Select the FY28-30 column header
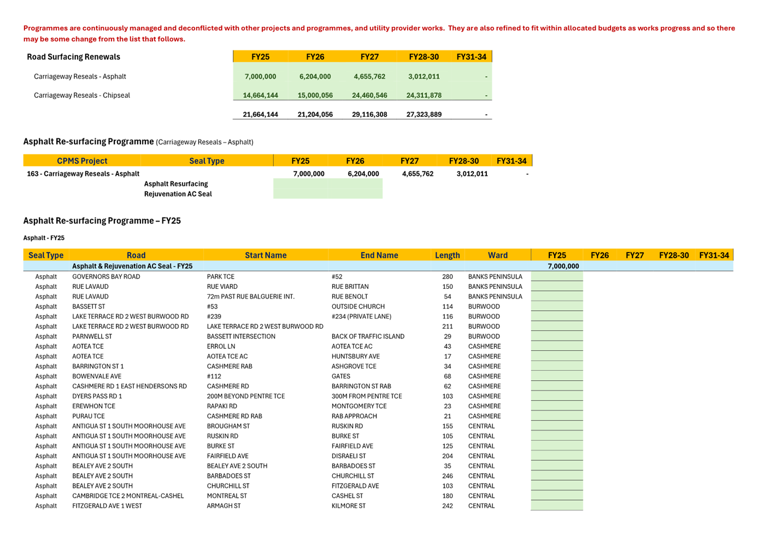This screenshot has height=541, width=764. 425,56
